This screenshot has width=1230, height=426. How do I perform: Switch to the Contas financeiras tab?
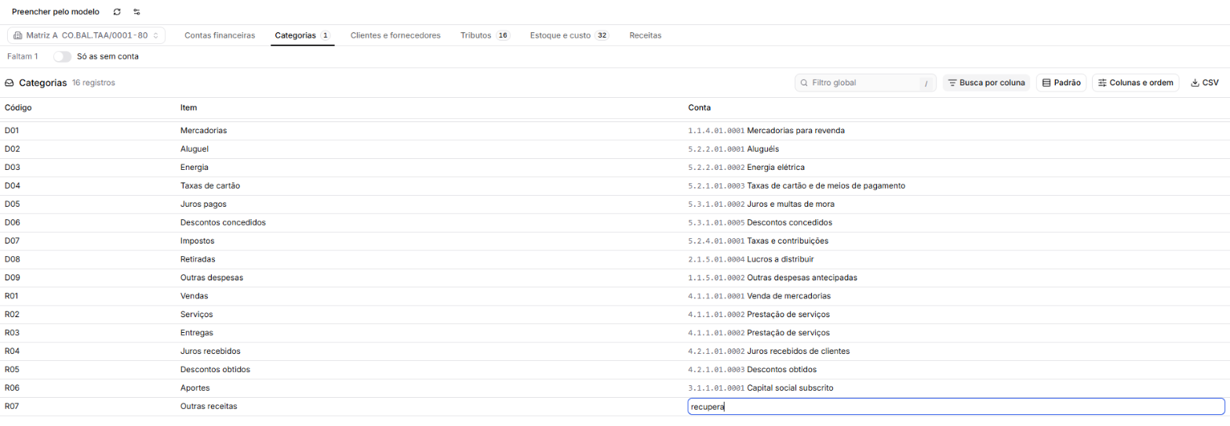[220, 35]
